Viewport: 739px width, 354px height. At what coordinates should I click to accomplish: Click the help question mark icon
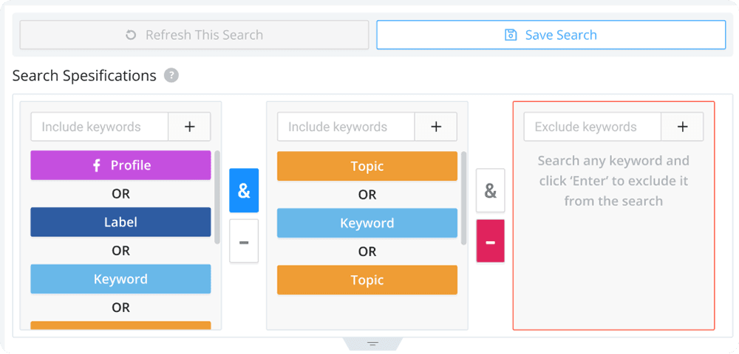171,76
